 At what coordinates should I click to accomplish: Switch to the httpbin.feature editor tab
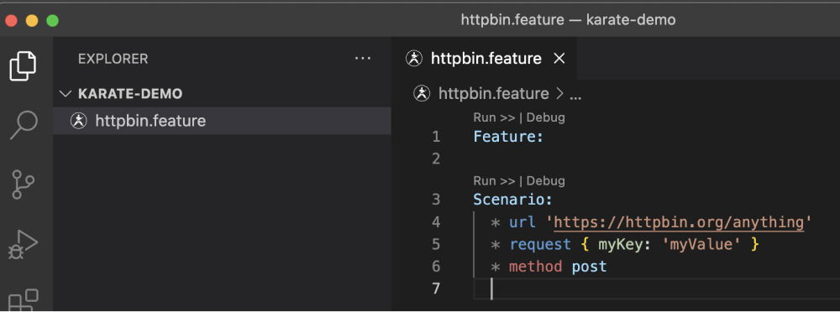[x=486, y=59]
